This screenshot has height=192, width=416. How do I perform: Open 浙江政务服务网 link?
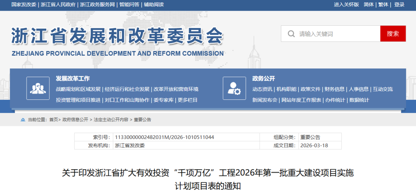97,5
